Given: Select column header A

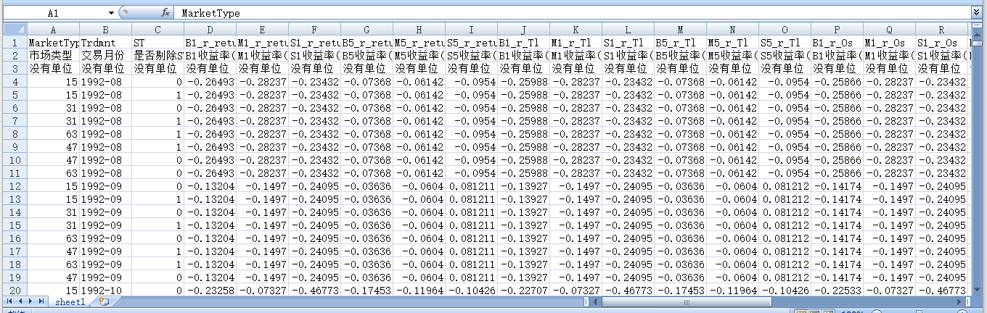Looking at the screenshot, I should [x=53, y=29].
